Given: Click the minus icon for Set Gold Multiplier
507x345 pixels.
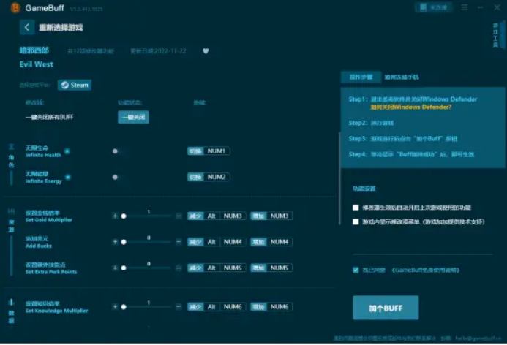Looking at the screenshot, I should 179,216.
